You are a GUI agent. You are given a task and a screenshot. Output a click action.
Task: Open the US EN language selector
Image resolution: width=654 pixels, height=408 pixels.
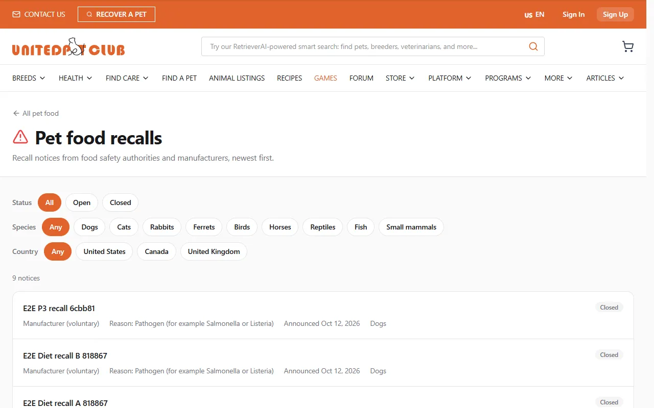click(534, 14)
